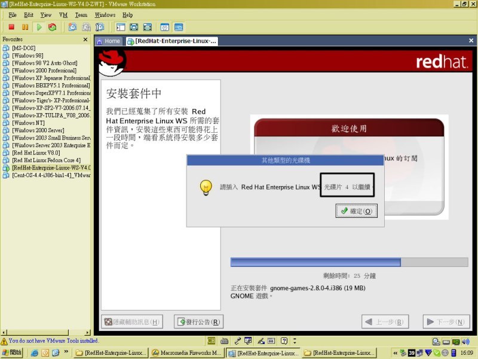Screen dimensions: 478x359
Task: Click the 隱藏輔助訊息(H) hide help button
Action: (132, 322)
